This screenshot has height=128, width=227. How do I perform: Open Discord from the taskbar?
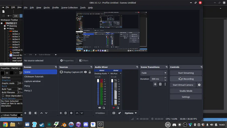(86, 124)
